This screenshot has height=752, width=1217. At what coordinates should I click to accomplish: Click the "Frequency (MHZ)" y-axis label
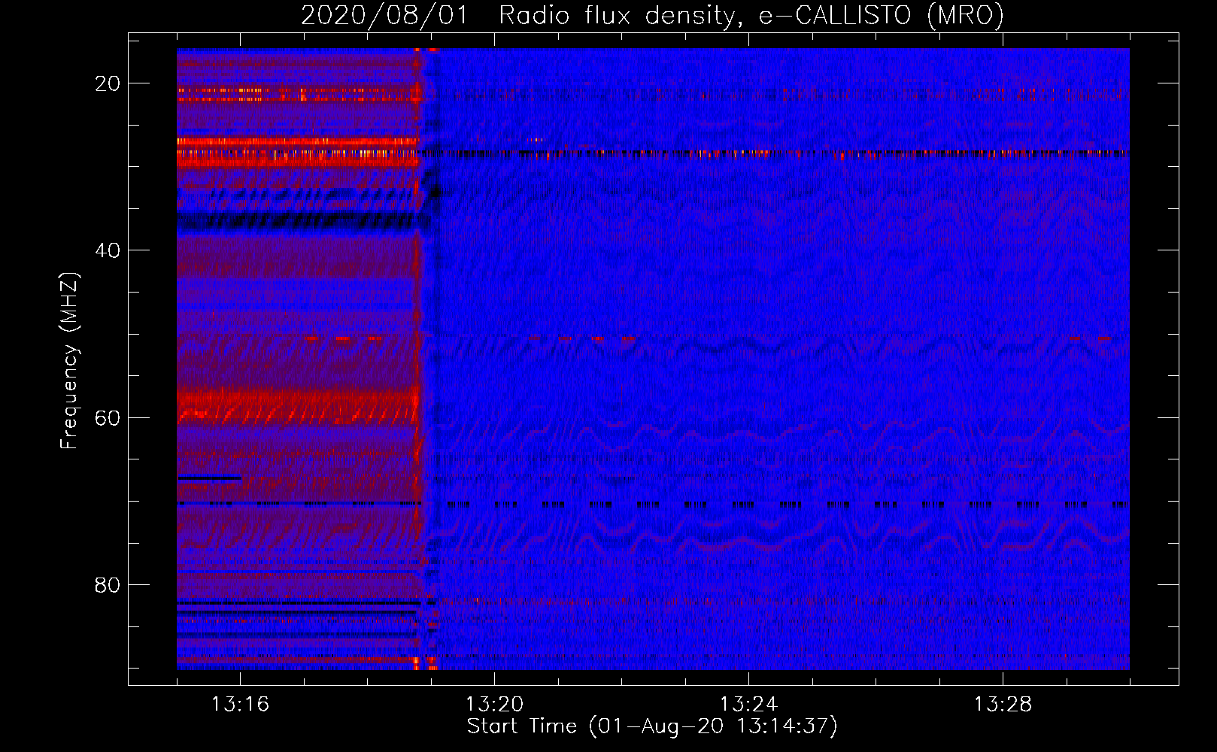(x=69, y=360)
